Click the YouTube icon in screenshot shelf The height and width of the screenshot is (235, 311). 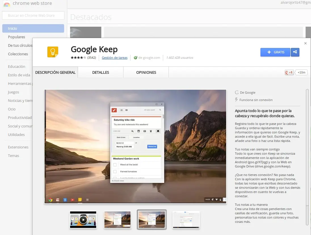(x=73, y=200)
